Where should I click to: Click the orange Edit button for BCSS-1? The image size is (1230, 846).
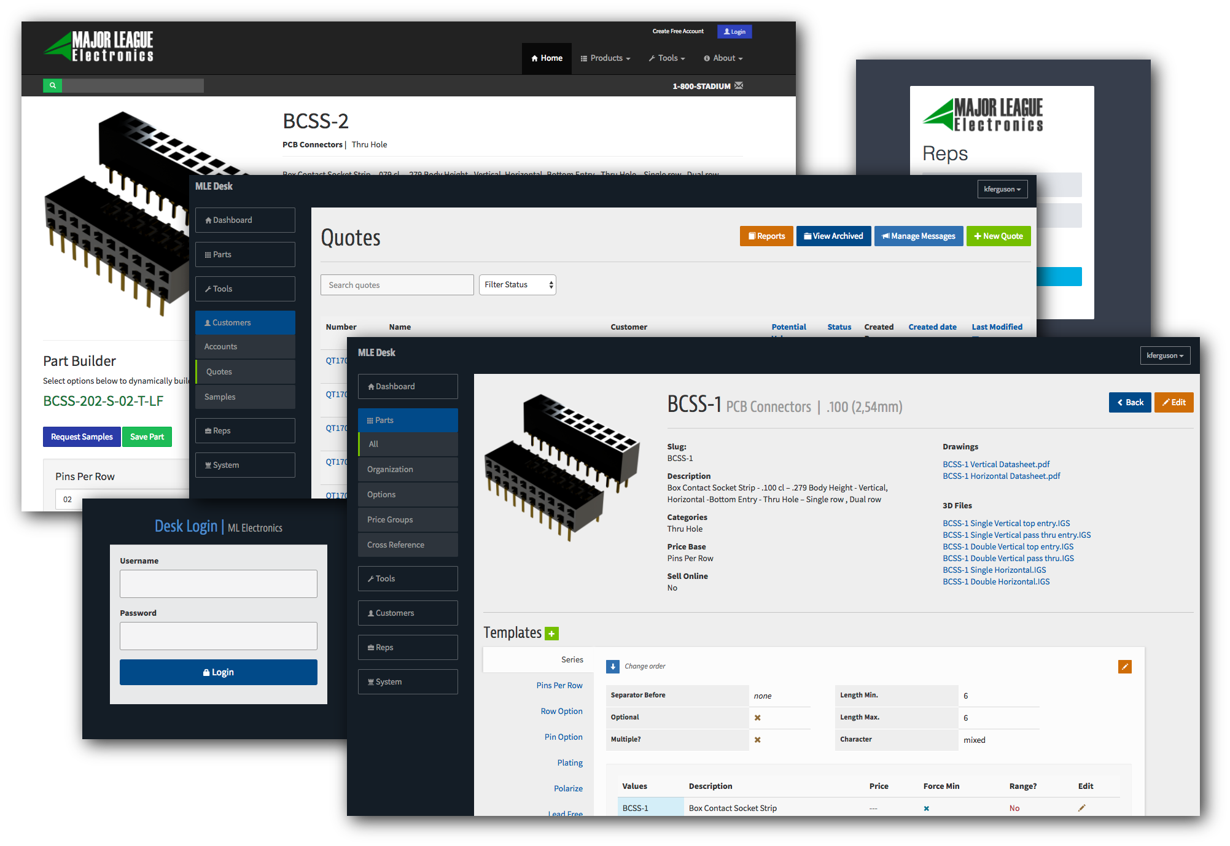pos(1174,402)
